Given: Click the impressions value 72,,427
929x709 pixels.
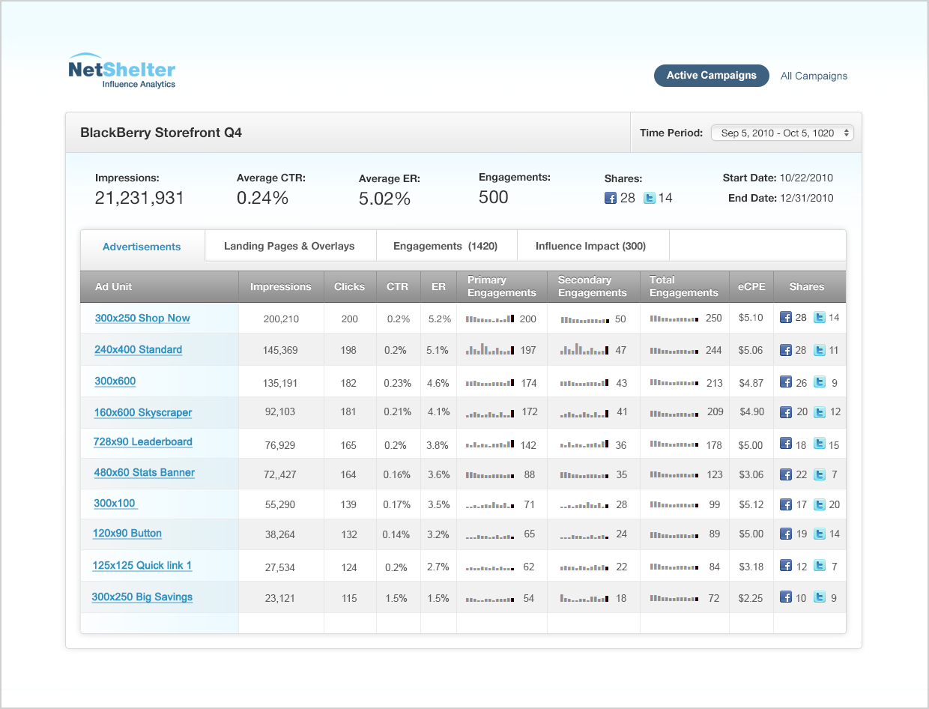Looking at the screenshot, I should pyautogui.click(x=280, y=475).
